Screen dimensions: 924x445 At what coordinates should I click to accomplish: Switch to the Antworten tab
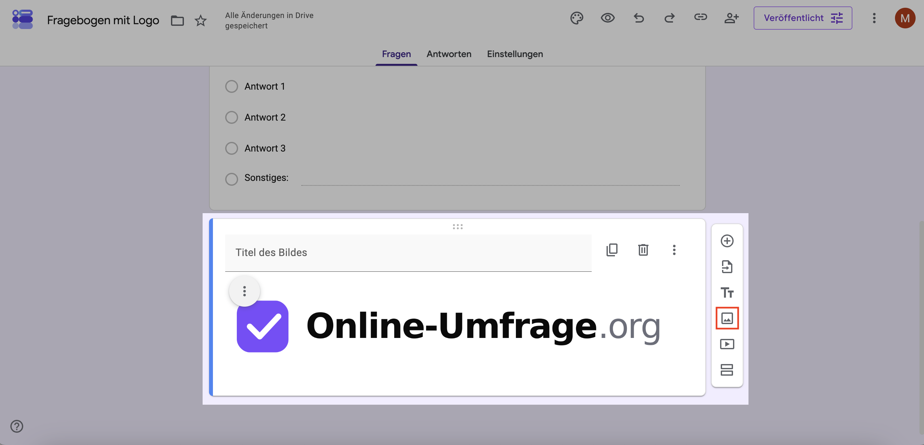449,54
